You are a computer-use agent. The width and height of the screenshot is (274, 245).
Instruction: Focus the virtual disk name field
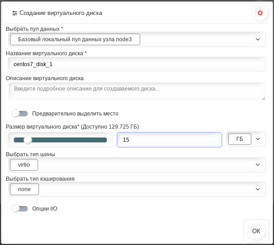pyautogui.click(x=137, y=64)
